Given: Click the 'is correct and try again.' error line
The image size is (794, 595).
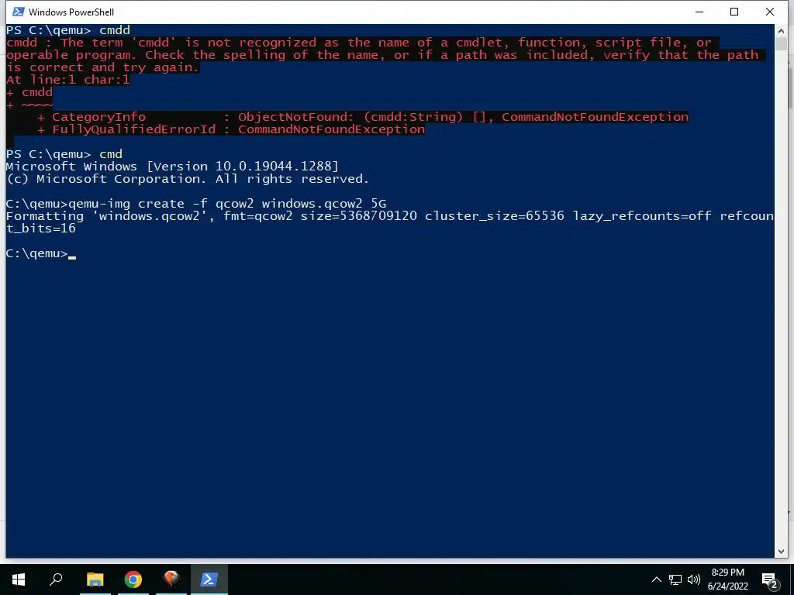Looking at the screenshot, I should click(x=103, y=67).
